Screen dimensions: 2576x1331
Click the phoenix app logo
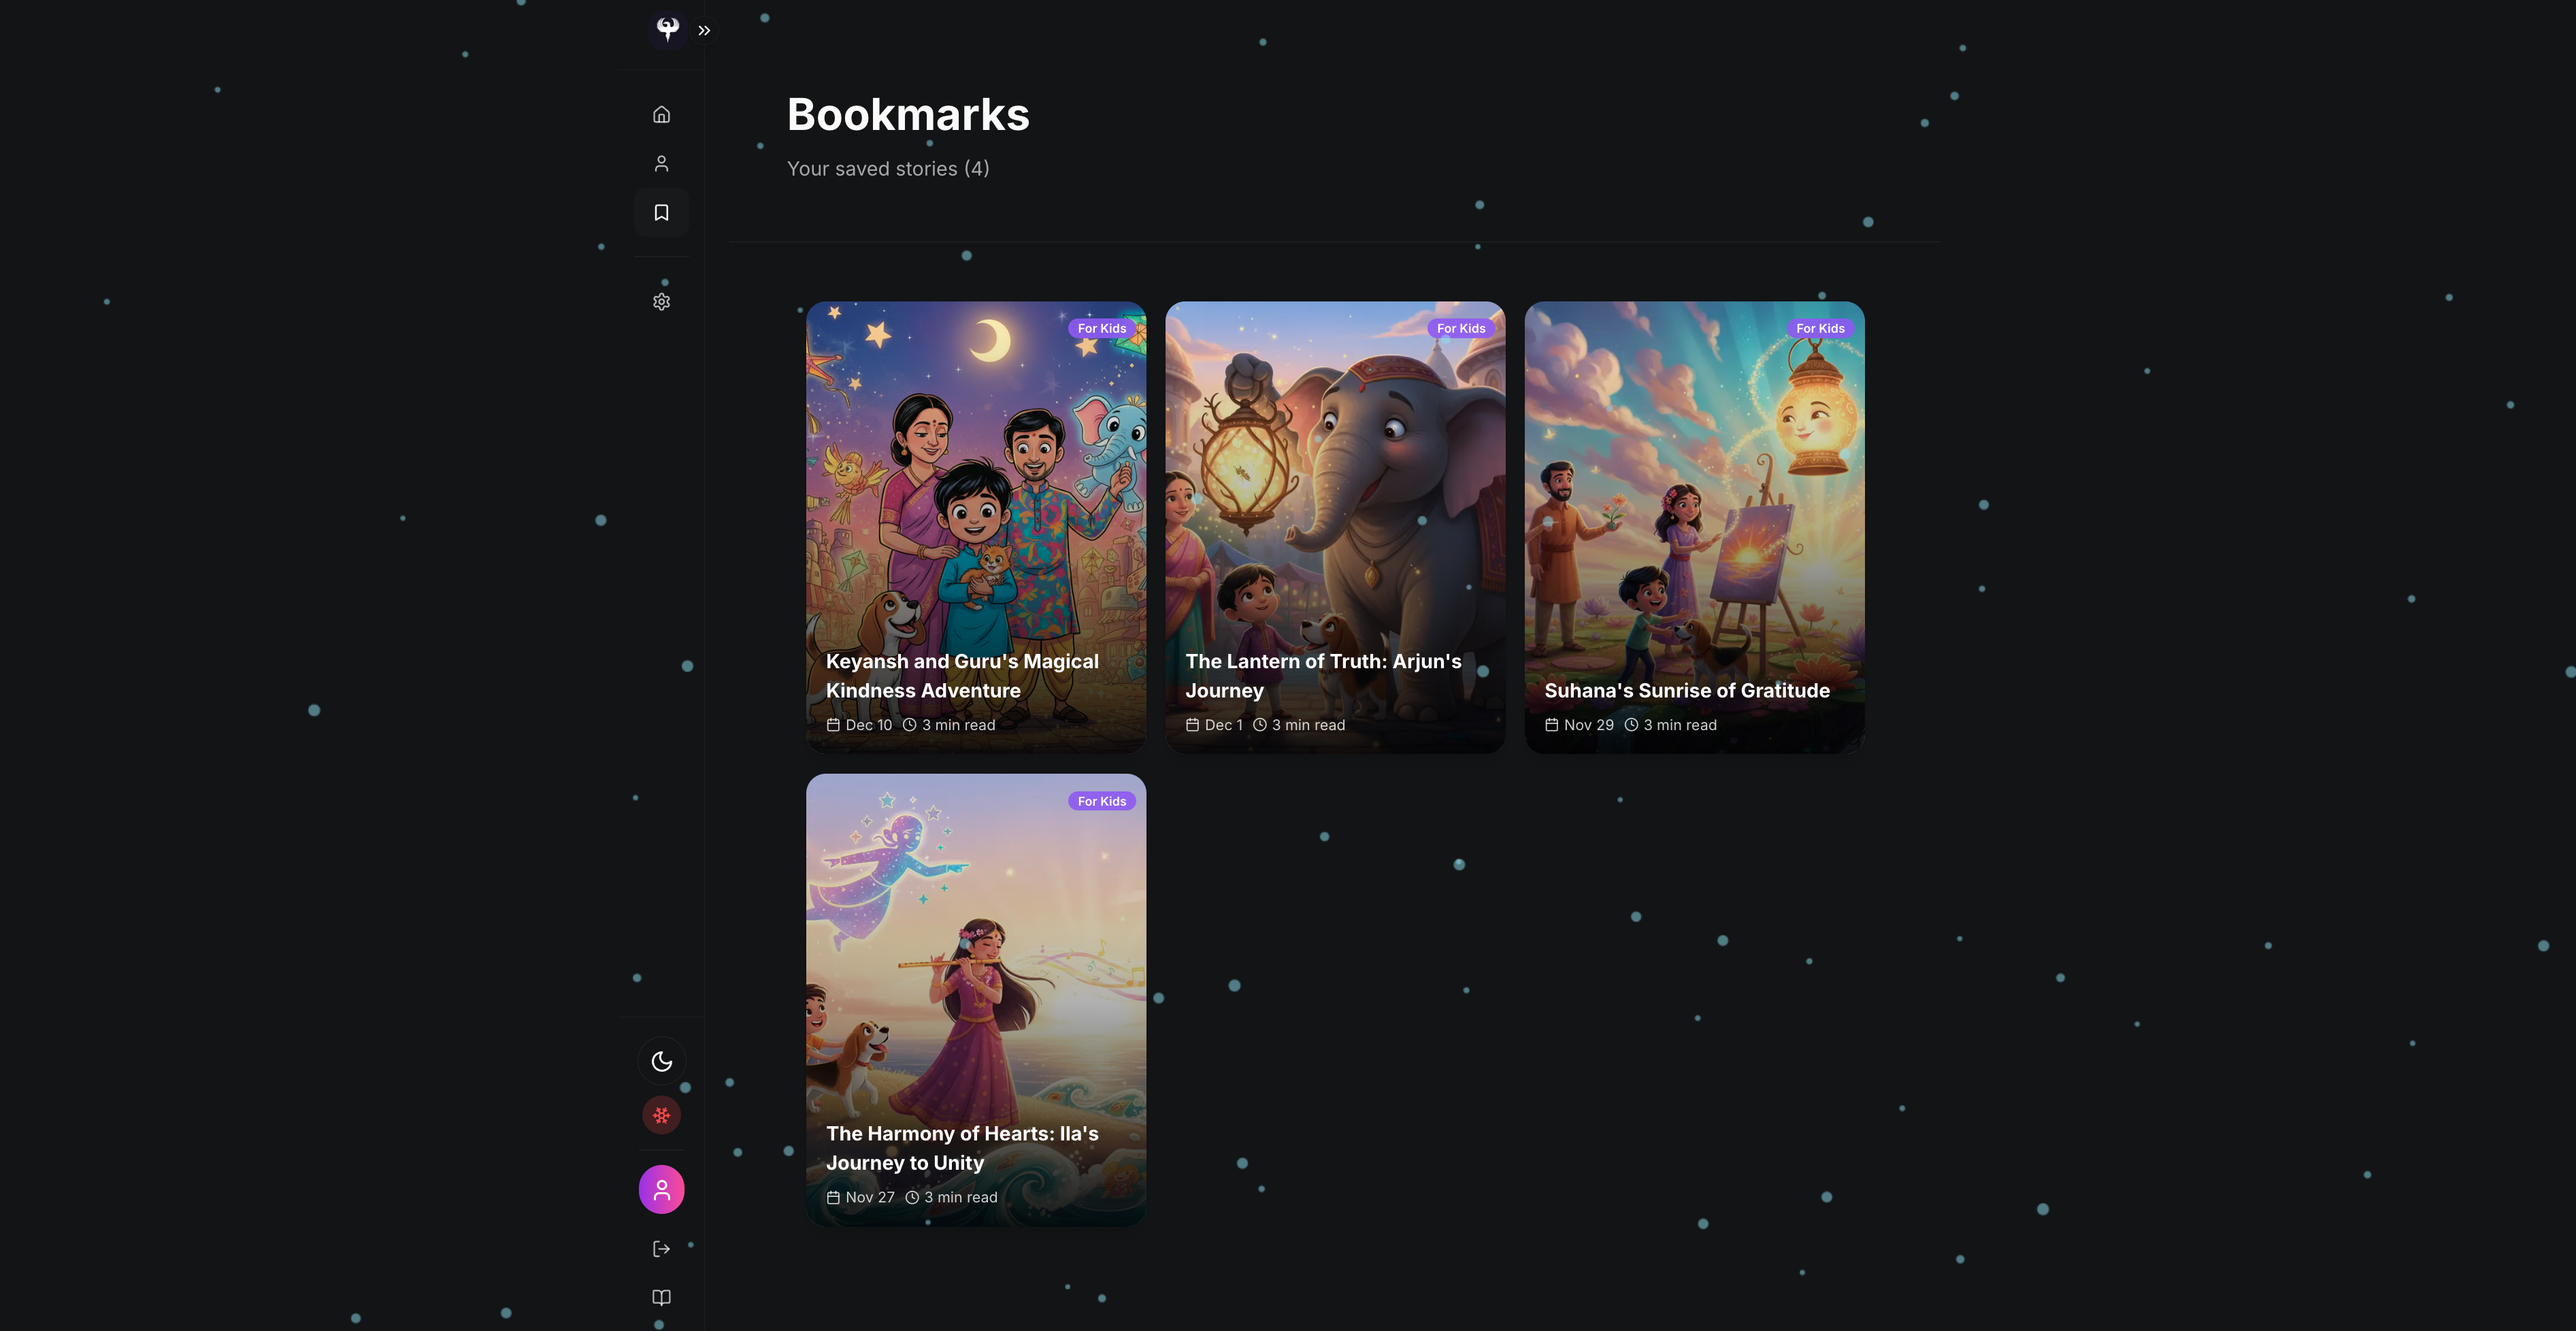[667, 29]
